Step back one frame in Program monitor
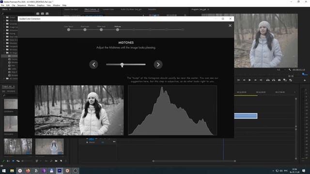Viewport: 310px width, 174px height. (244, 80)
